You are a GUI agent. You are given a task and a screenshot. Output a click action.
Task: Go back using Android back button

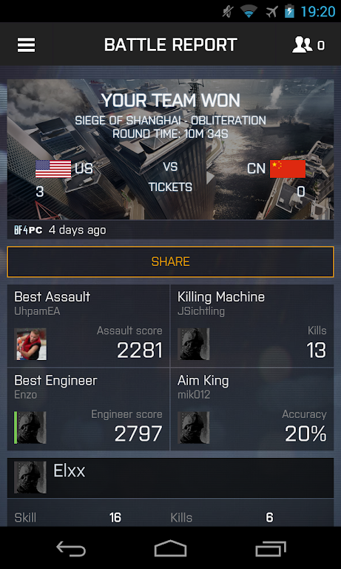coord(71,548)
